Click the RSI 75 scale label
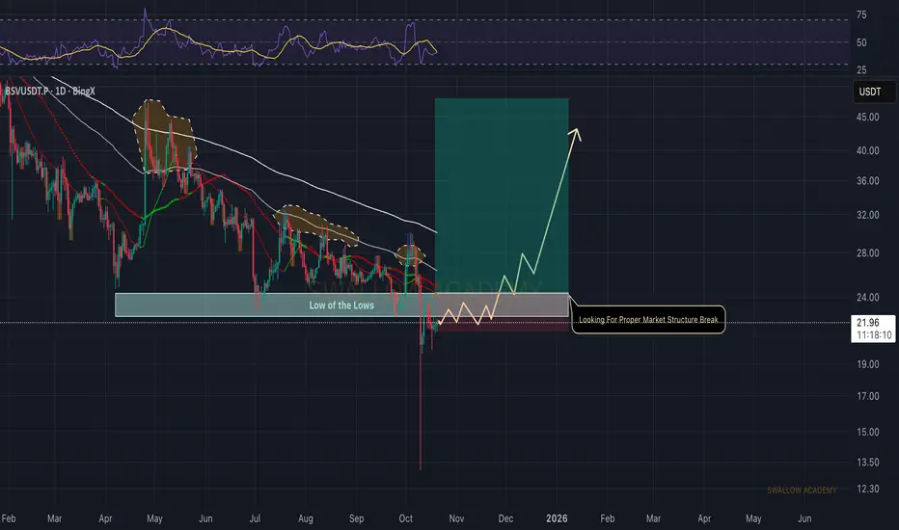 861,14
